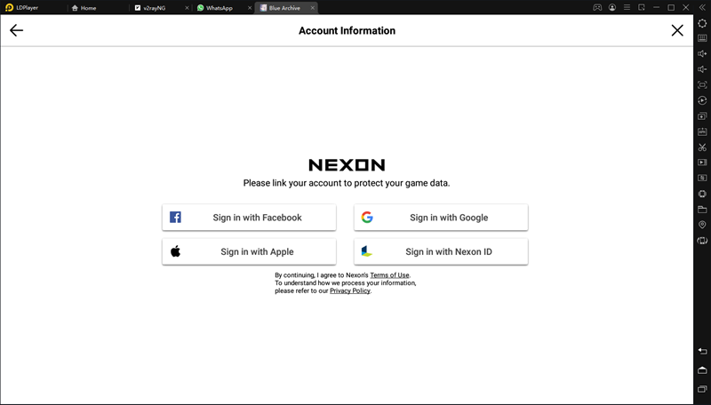Open the location pin tool in sidebar

click(702, 225)
